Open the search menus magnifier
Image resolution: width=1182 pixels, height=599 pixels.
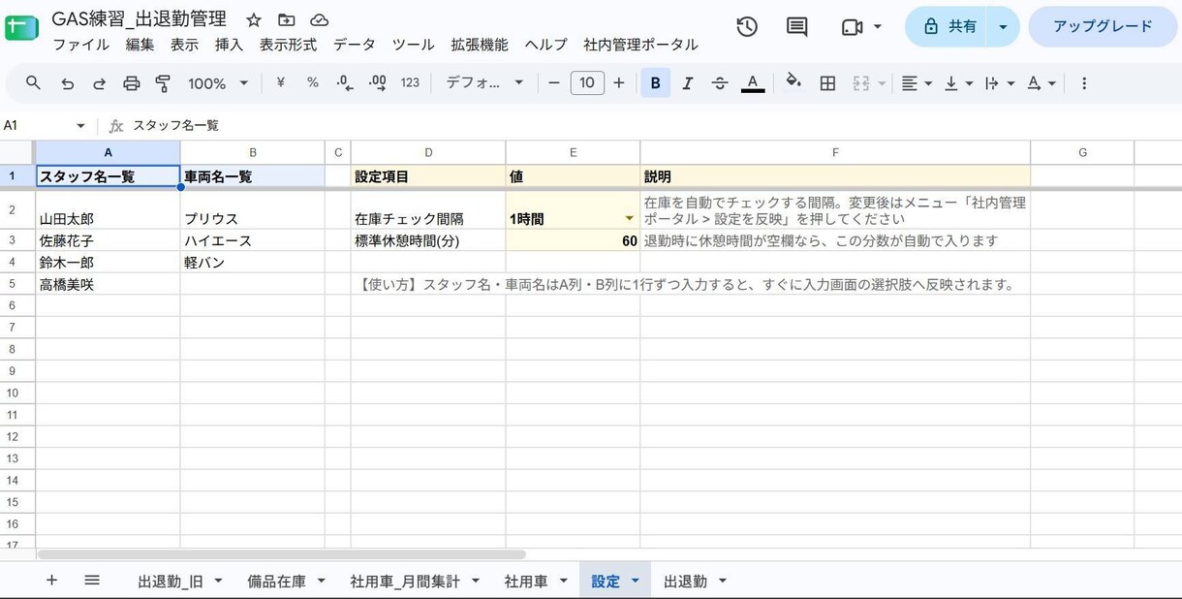pos(33,83)
